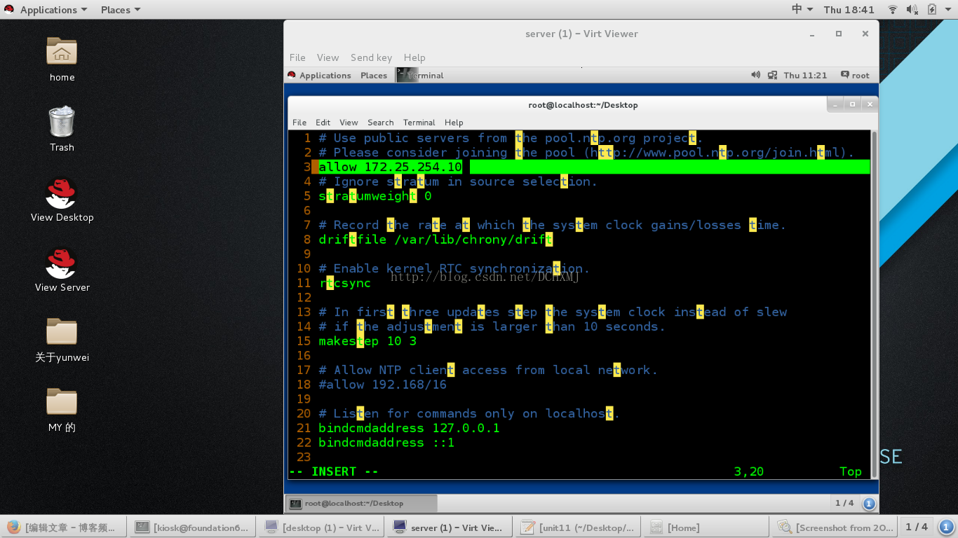Open the 中 input method dropdown
The image size is (958, 538).
[802, 10]
